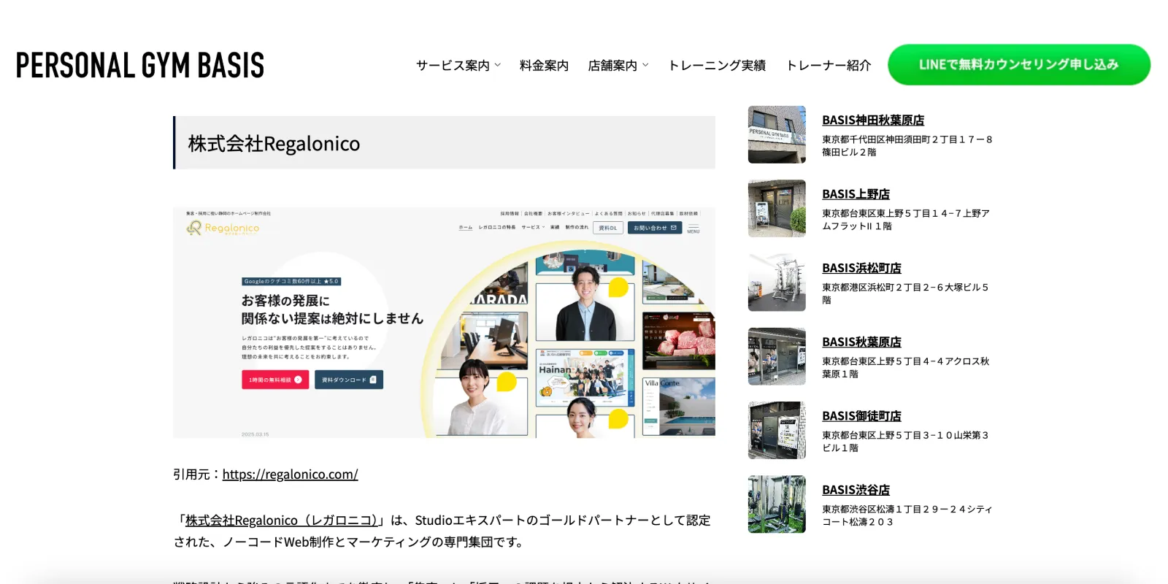The image size is (1168, 584).
Task: Select address text 東京都台東区上野５丁目４−４アクロス秋
Action: coord(906,361)
